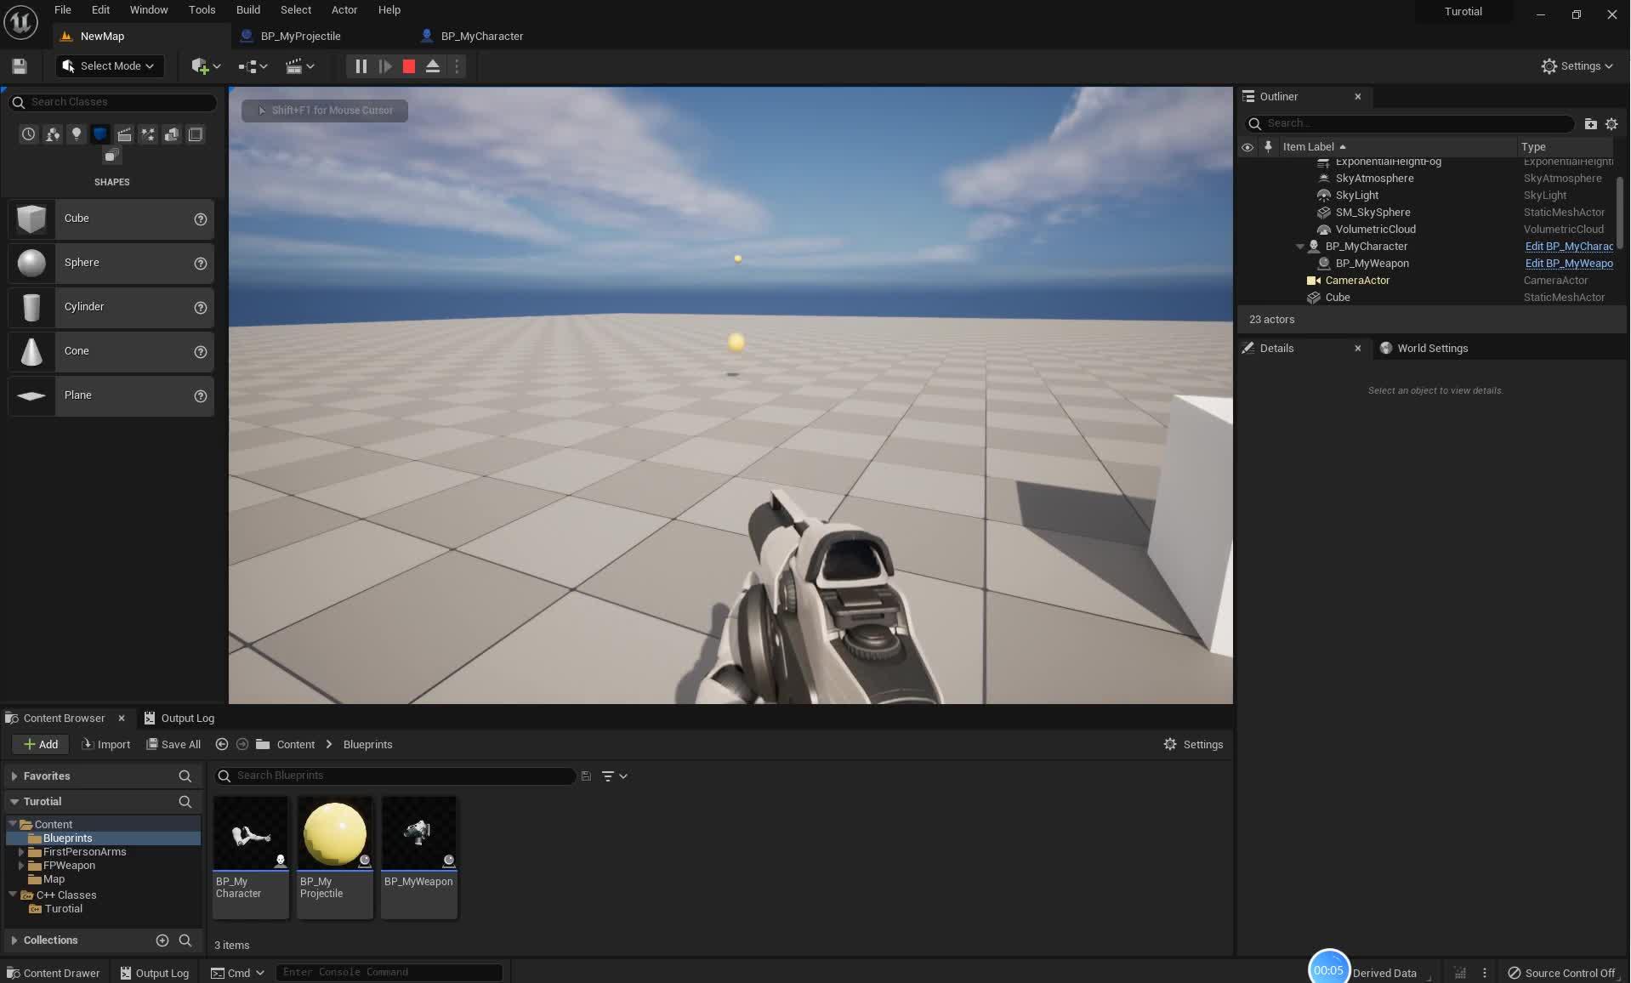This screenshot has width=1631, height=983.
Task: Click the Save All button
Action: click(x=173, y=744)
